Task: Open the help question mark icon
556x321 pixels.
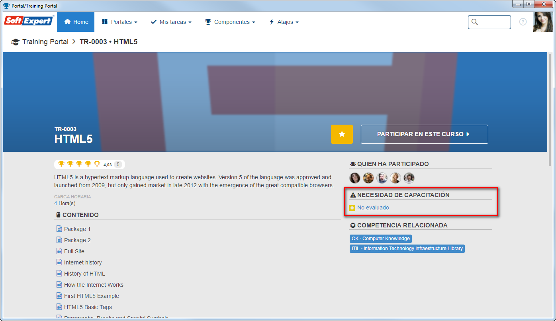Action: pyautogui.click(x=523, y=22)
